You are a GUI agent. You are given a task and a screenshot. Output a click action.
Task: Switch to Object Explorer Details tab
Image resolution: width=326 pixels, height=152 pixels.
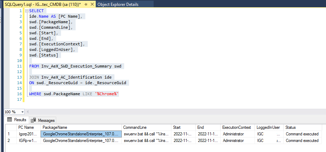pyautogui.click(x=118, y=5)
